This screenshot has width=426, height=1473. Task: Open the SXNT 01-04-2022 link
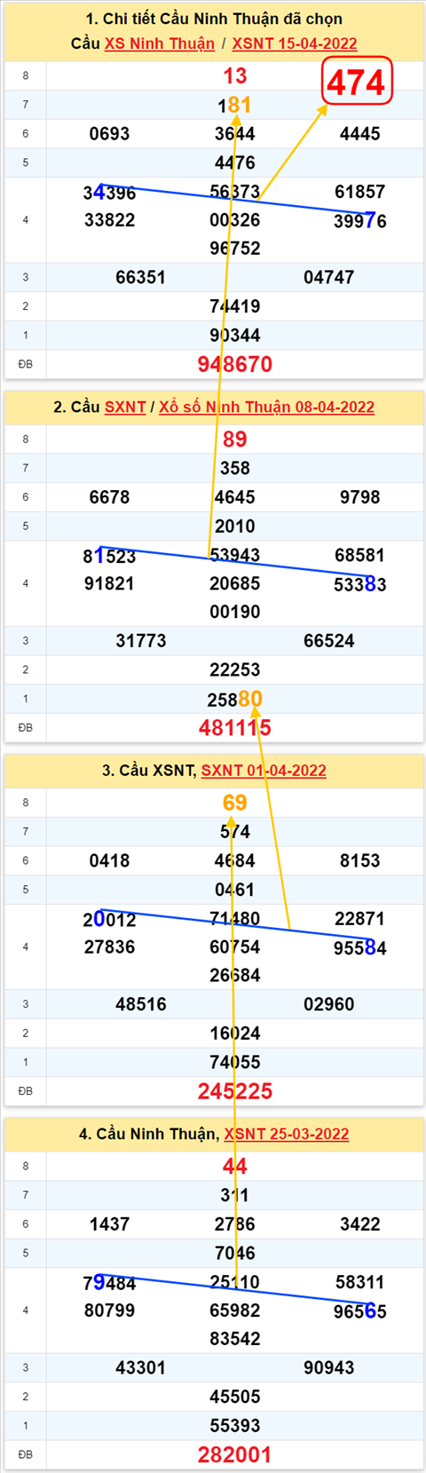pyautogui.click(x=264, y=771)
